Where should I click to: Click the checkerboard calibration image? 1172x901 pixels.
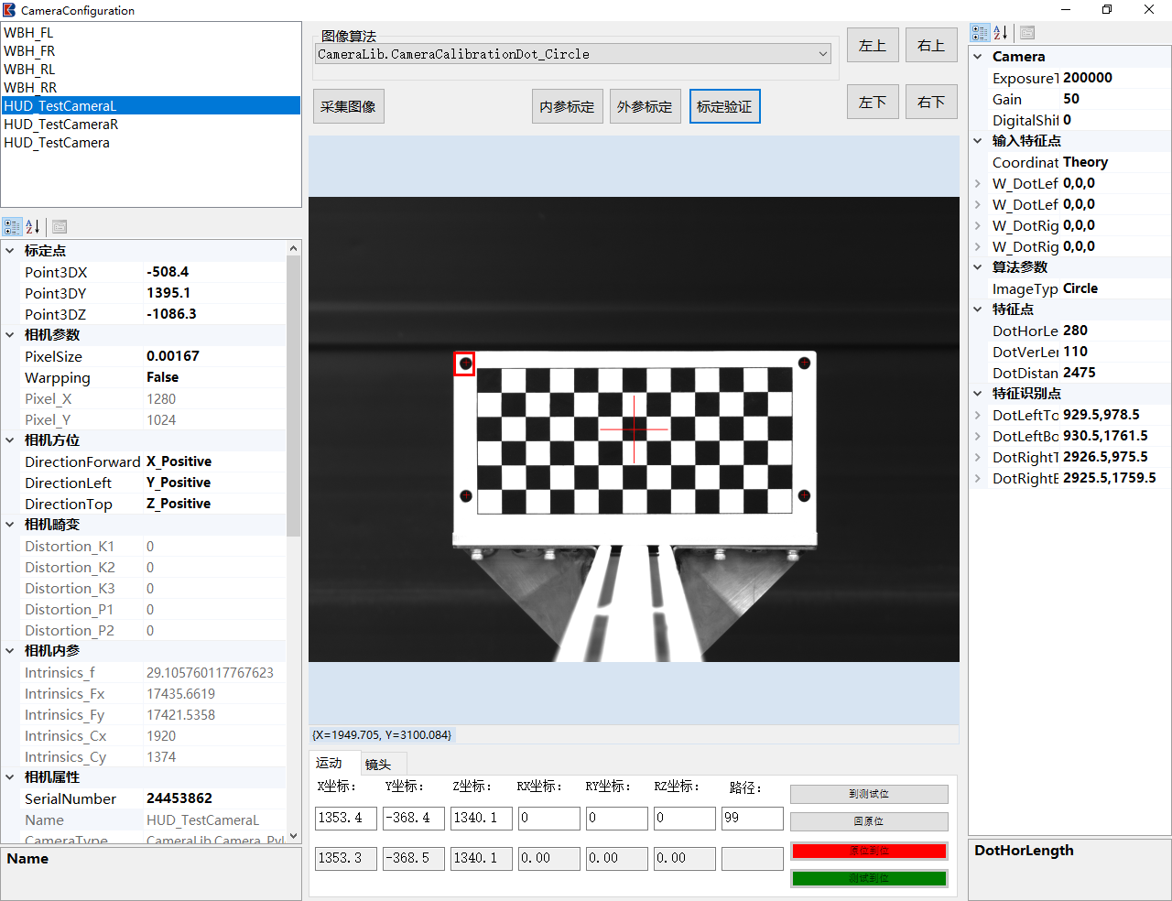pos(635,440)
